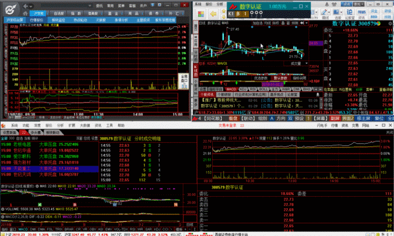This screenshot has height=236, width=394.
Task: Click the pie chart icon after 300579
Action: pyautogui.click(x=379, y=23)
